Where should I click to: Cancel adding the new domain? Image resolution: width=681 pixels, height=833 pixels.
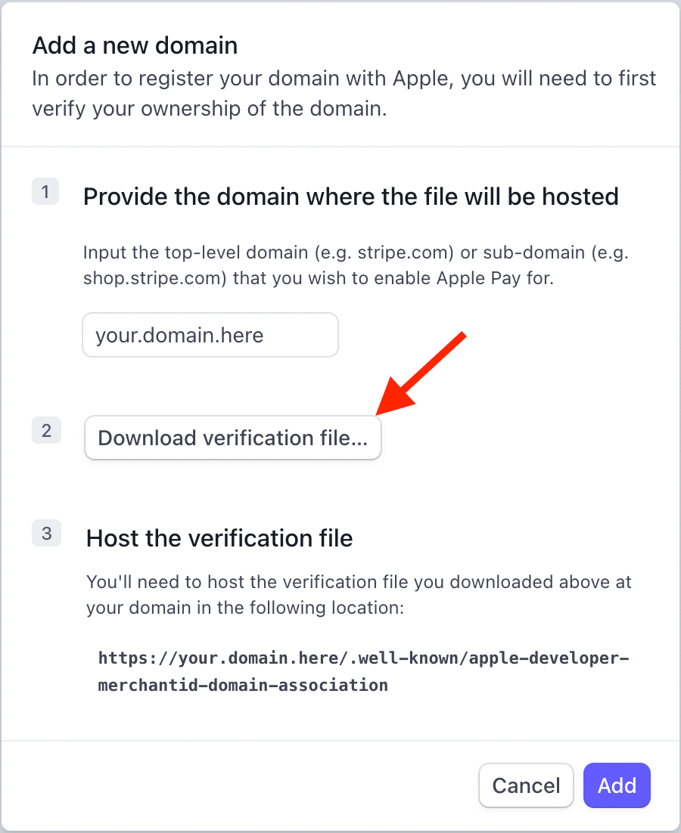point(526,785)
